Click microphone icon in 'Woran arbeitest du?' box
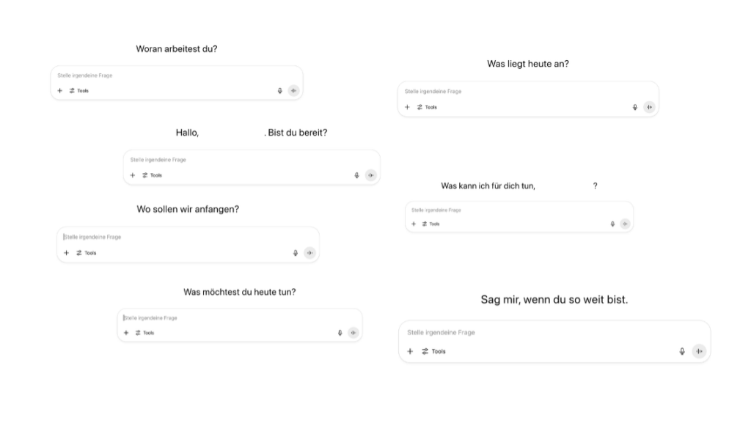 coord(279,90)
